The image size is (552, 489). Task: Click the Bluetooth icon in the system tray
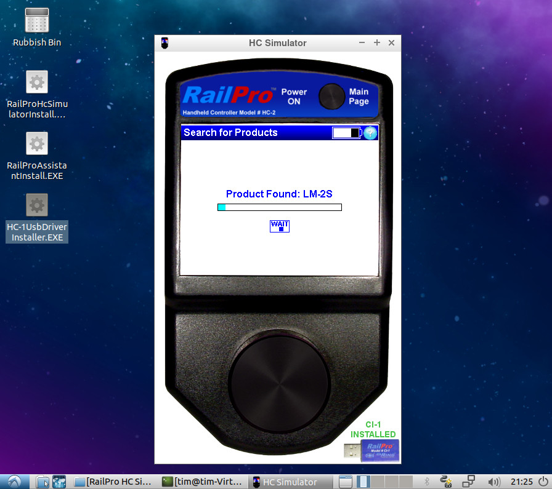pyautogui.click(x=426, y=482)
